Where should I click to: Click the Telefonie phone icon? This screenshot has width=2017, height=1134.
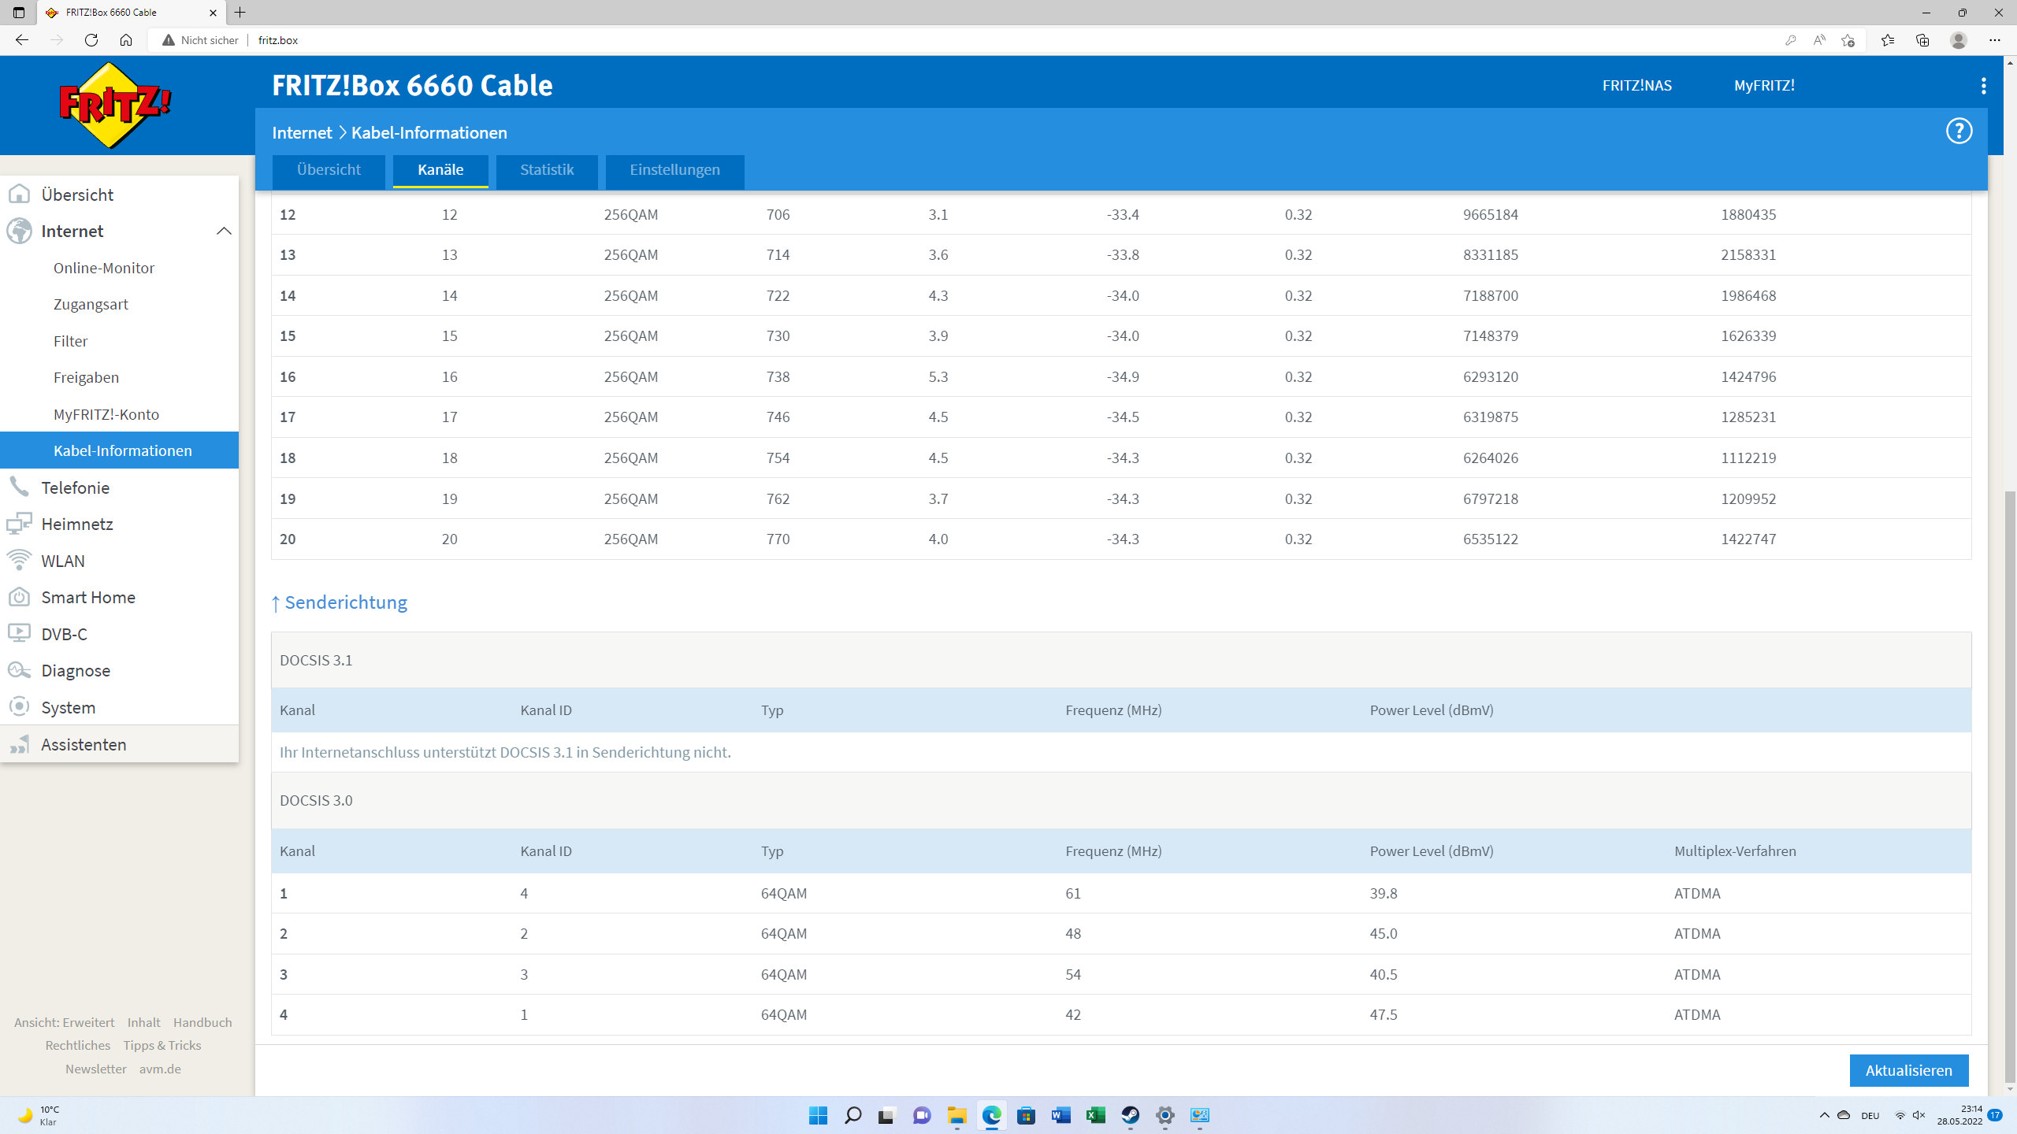point(19,487)
